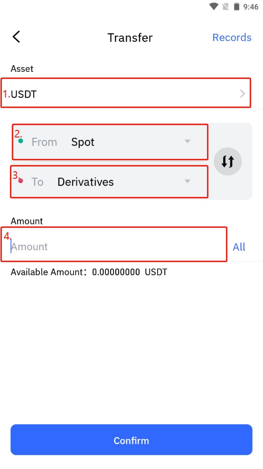
Task: Tap the back arrow icon
Action: point(16,37)
